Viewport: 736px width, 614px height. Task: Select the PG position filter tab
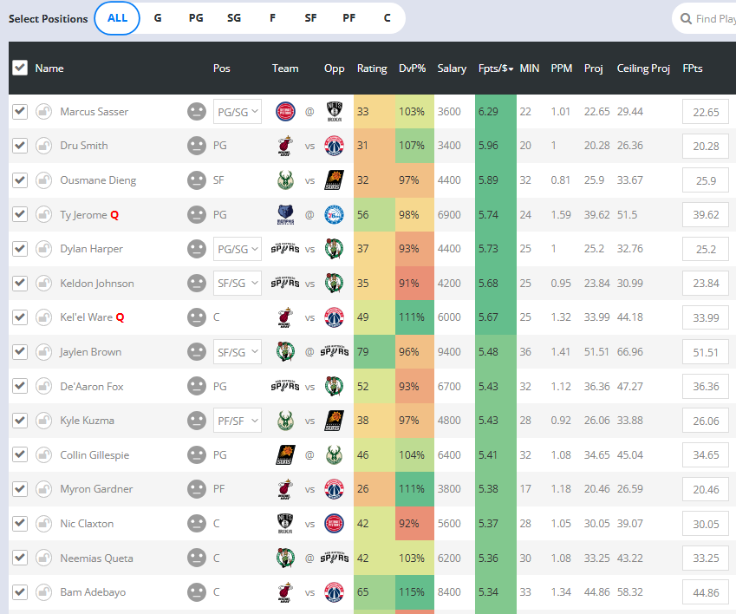[x=196, y=18]
